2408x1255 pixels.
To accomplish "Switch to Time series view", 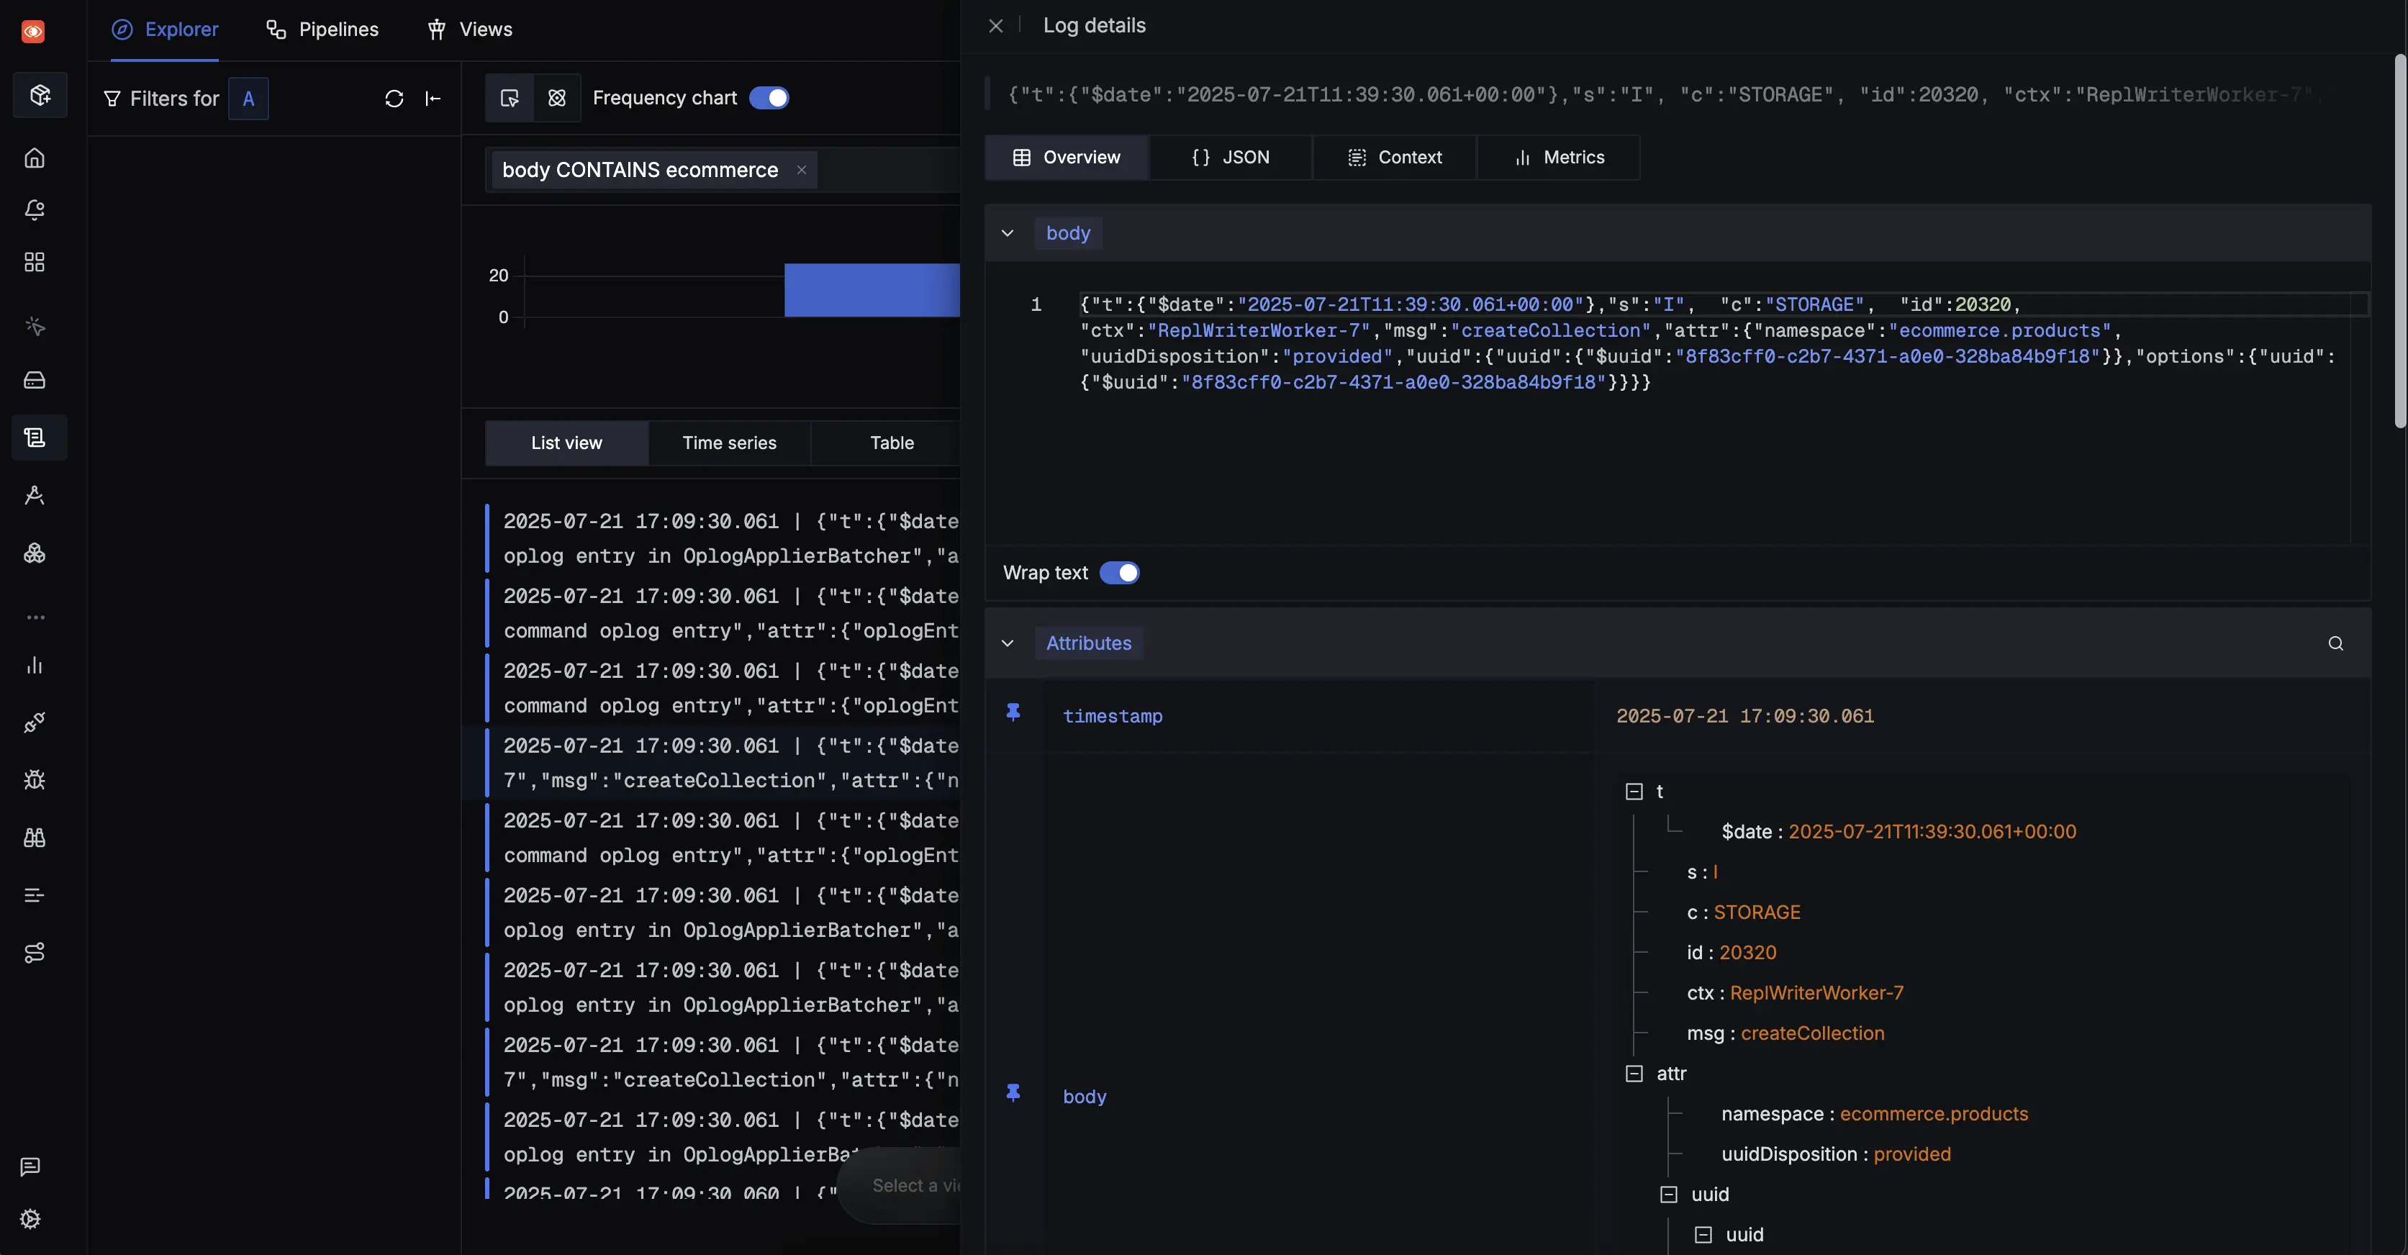I will click(x=728, y=443).
